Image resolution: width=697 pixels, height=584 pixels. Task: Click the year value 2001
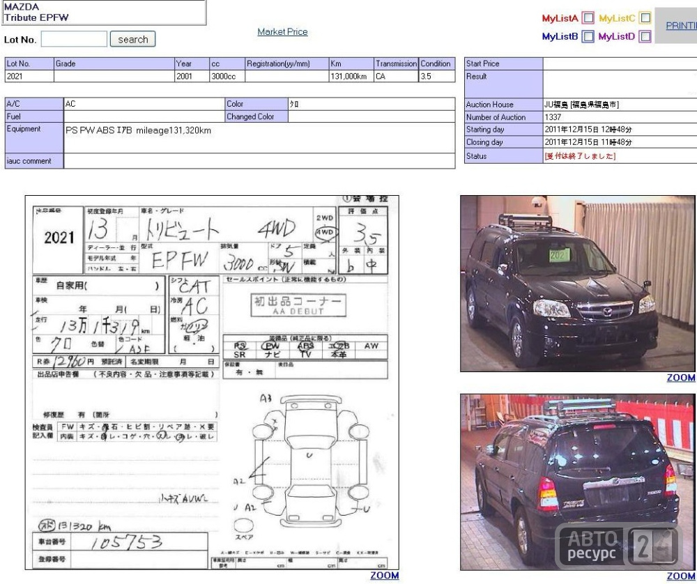coord(184,77)
